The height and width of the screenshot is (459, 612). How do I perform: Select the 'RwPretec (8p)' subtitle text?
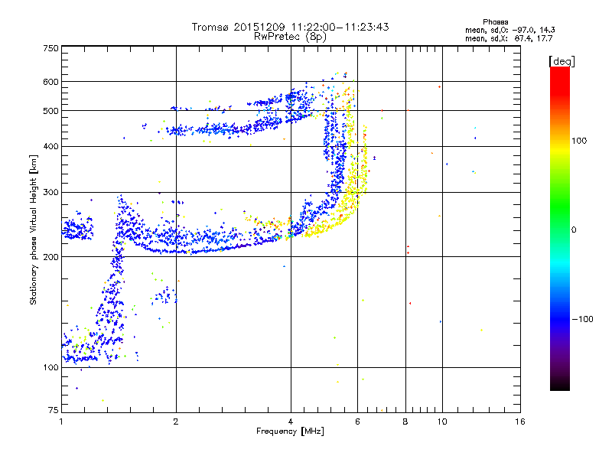[290, 37]
